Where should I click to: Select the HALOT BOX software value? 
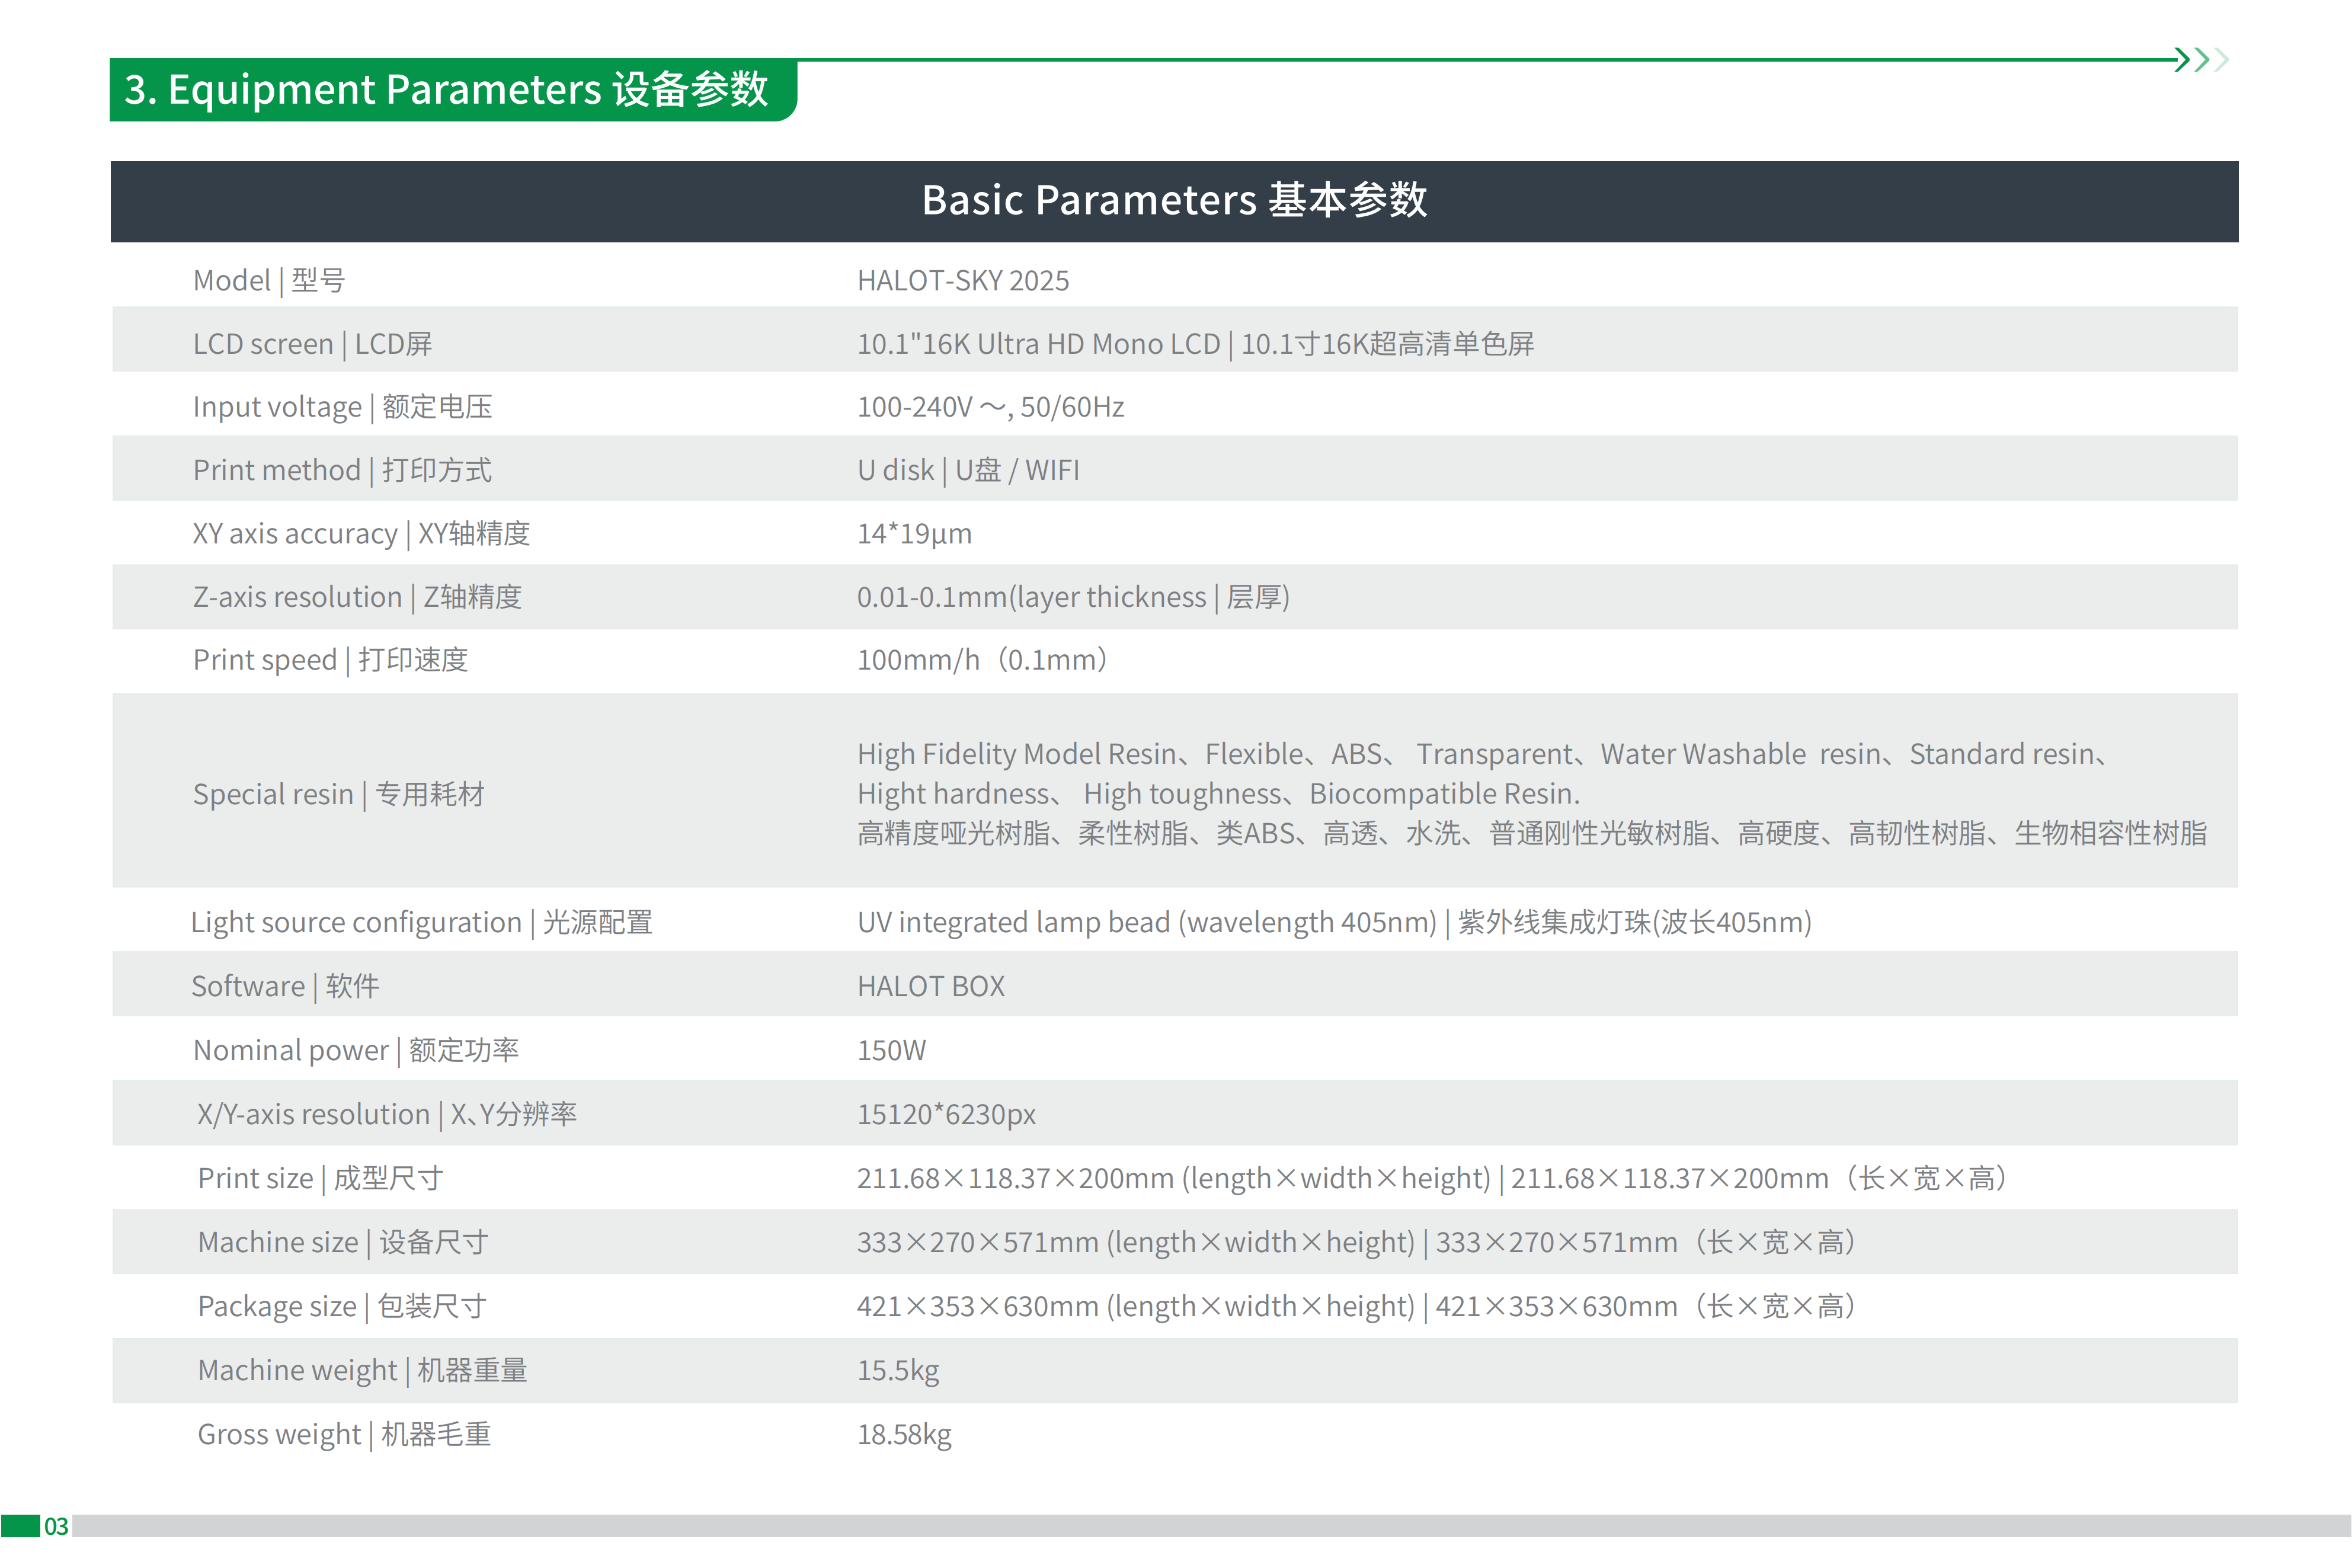[x=930, y=986]
